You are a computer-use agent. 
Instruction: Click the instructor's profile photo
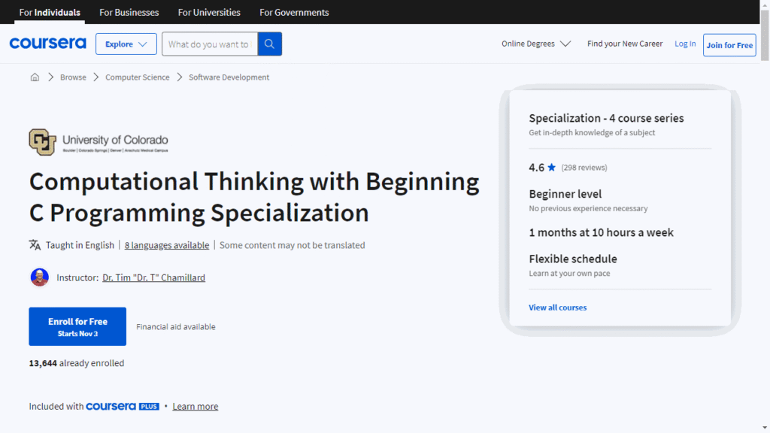40,277
